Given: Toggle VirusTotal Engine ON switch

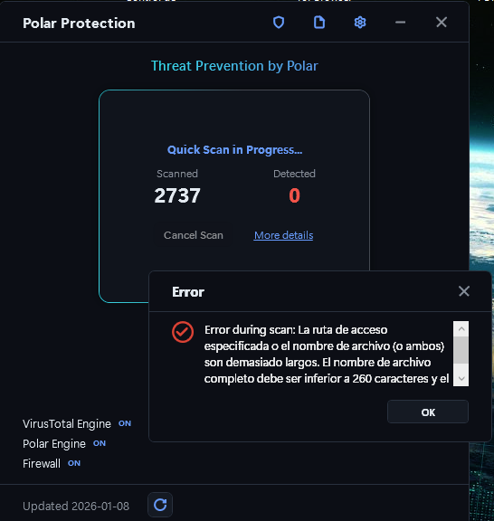Looking at the screenshot, I should pyautogui.click(x=125, y=423).
